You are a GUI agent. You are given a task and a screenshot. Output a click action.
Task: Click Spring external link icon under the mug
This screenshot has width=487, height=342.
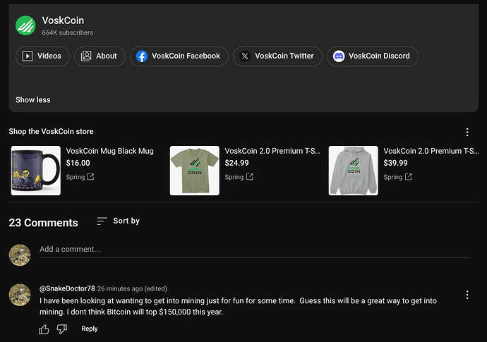pyautogui.click(x=90, y=177)
